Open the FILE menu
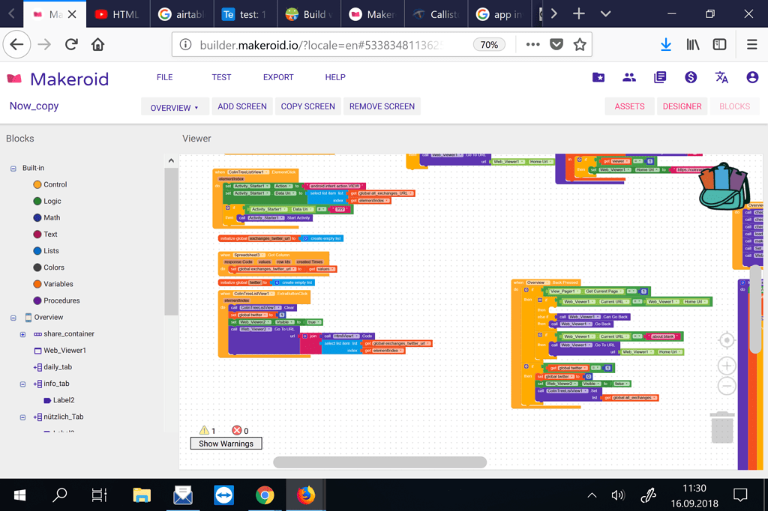This screenshot has height=511, width=768. [163, 76]
